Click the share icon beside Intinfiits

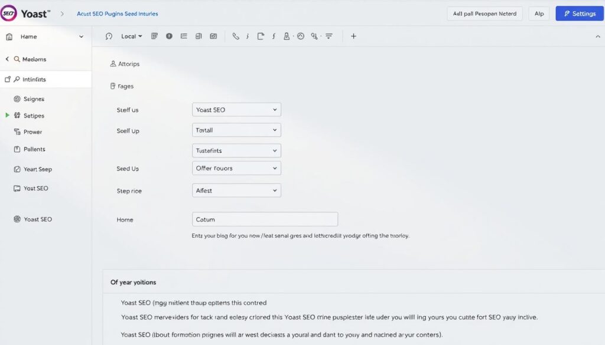pos(7,79)
